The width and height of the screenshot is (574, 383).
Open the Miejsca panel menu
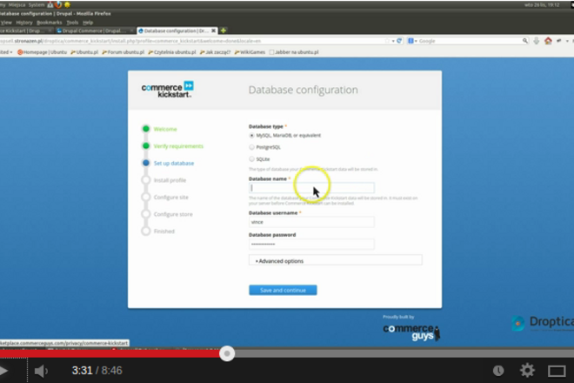point(17,4)
